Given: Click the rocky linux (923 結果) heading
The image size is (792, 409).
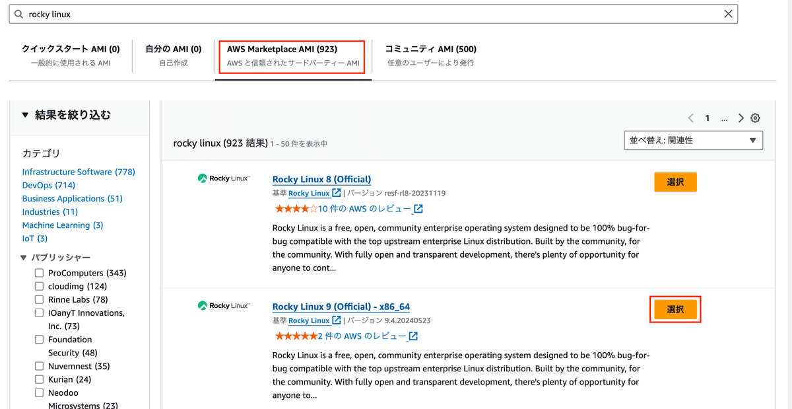Looking at the screenshot, I should [220, 143].
